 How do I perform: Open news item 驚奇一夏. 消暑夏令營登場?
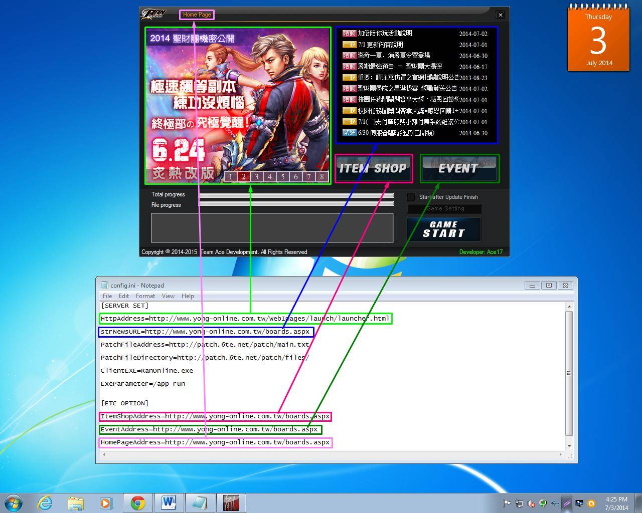coord(394,56)
